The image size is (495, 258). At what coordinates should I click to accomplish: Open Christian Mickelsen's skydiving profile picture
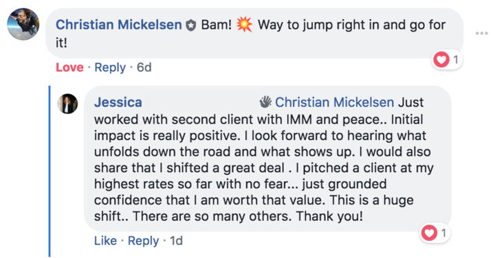(x=23, y=24)
